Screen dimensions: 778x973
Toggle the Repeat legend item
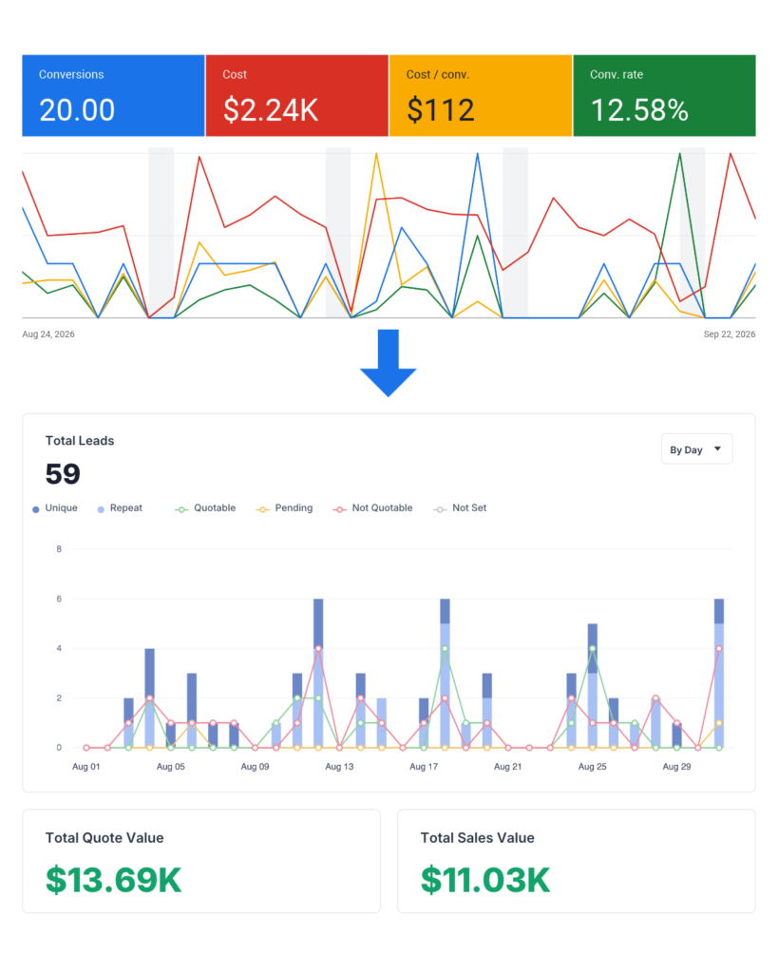click(x=120, y=508)
